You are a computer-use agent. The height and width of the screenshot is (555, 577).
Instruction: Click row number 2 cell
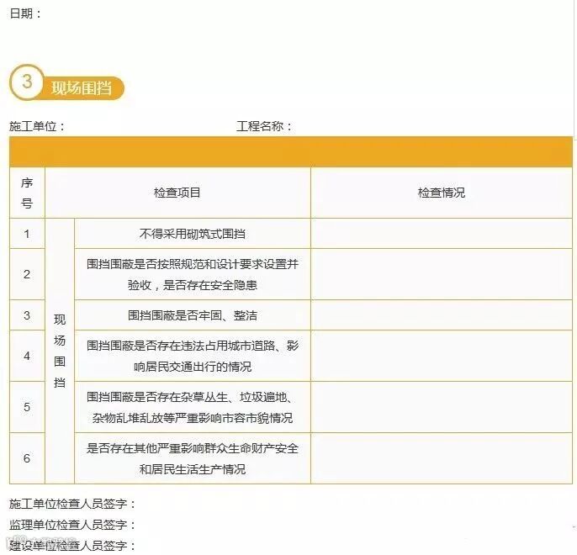coord(27,274)
